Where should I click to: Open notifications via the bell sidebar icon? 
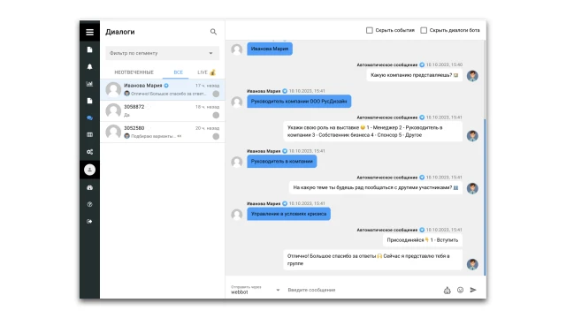tap(89, 67)
